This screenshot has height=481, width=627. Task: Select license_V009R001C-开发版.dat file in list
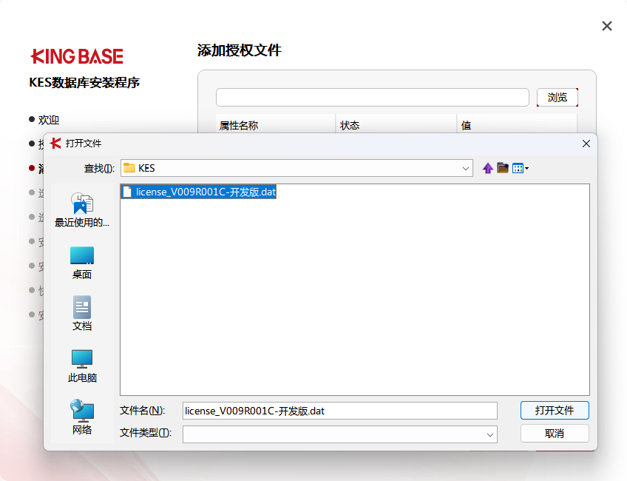point(199,192)
